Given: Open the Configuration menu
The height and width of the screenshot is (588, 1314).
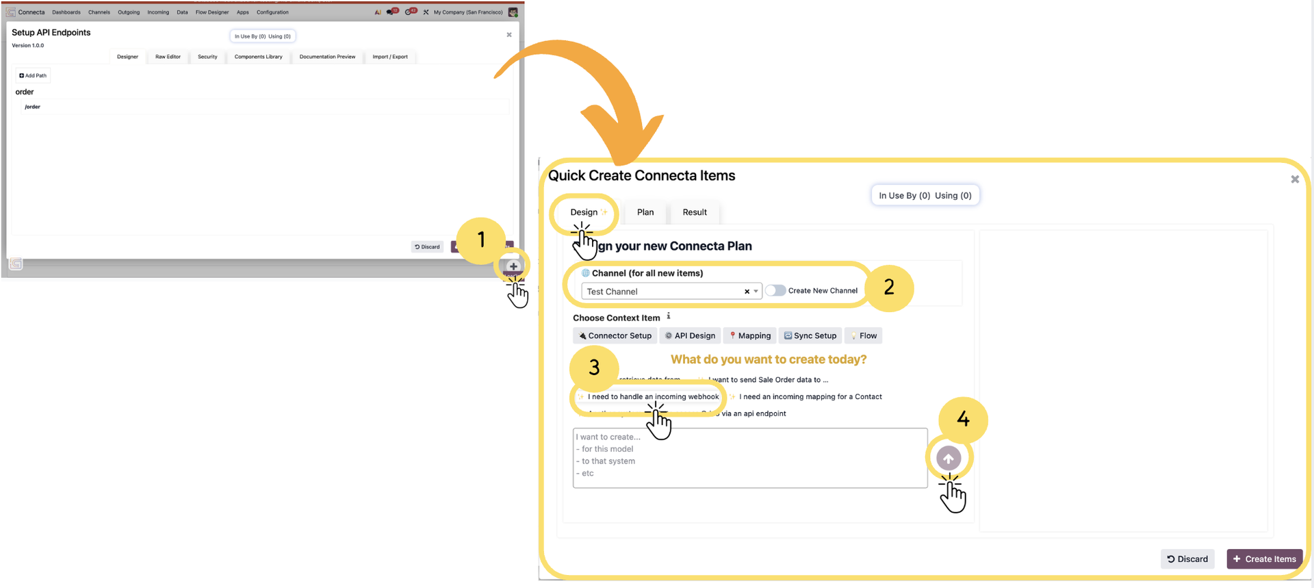Looking at the screenshot, I should pyautogui.click(x=272, y=12).
